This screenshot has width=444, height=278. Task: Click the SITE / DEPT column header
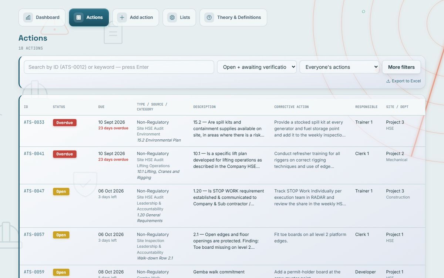pyautogui.click(x=397, y=107)
